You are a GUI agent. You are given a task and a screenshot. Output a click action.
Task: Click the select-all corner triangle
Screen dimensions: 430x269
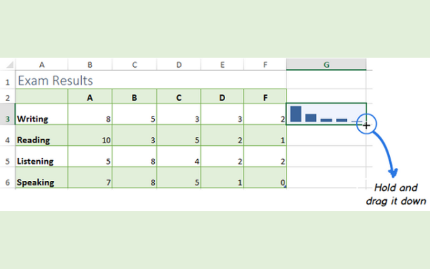click(9, 65)
